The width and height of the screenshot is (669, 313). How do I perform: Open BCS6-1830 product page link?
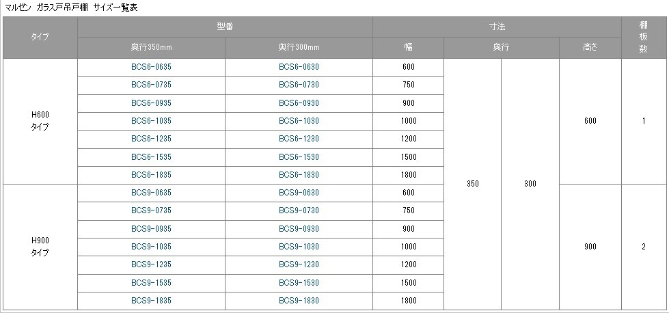tap(299, 174)
